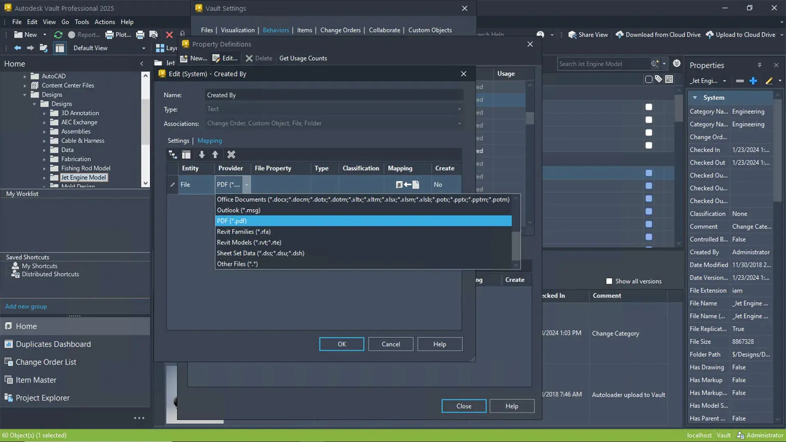786x442 pixels.
Task: Click the delete X icon in Mapping toolbar
Action: click(231, 154)
